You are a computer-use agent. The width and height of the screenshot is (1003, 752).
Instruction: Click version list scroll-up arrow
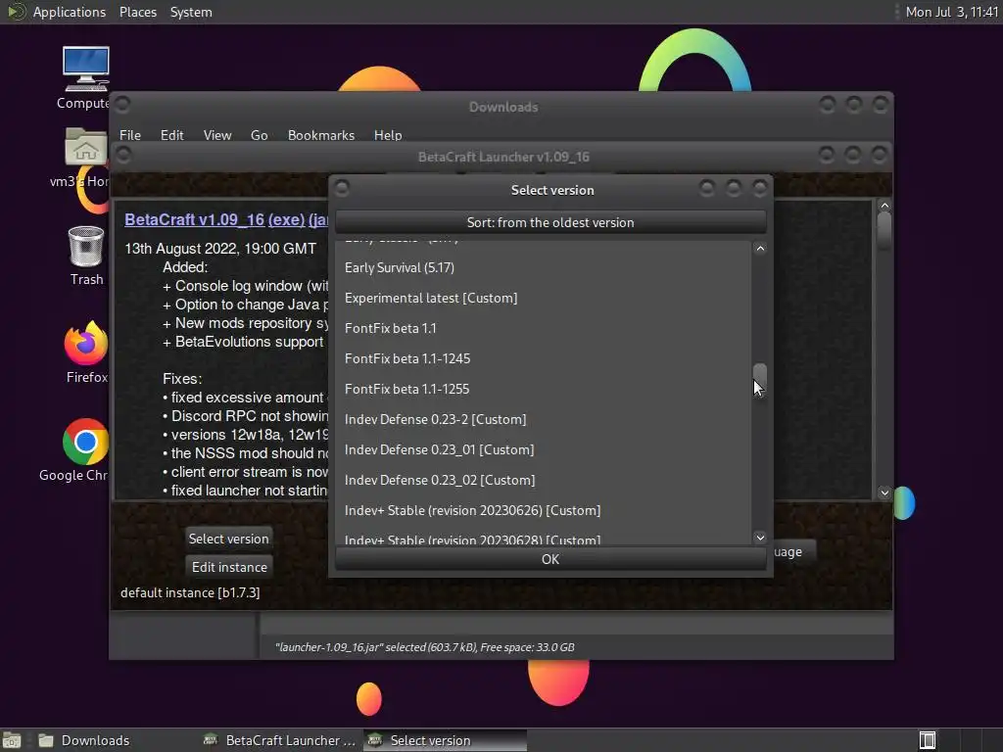[760, 249]
